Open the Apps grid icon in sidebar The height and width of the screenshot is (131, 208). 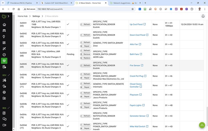tap(4, 43)
